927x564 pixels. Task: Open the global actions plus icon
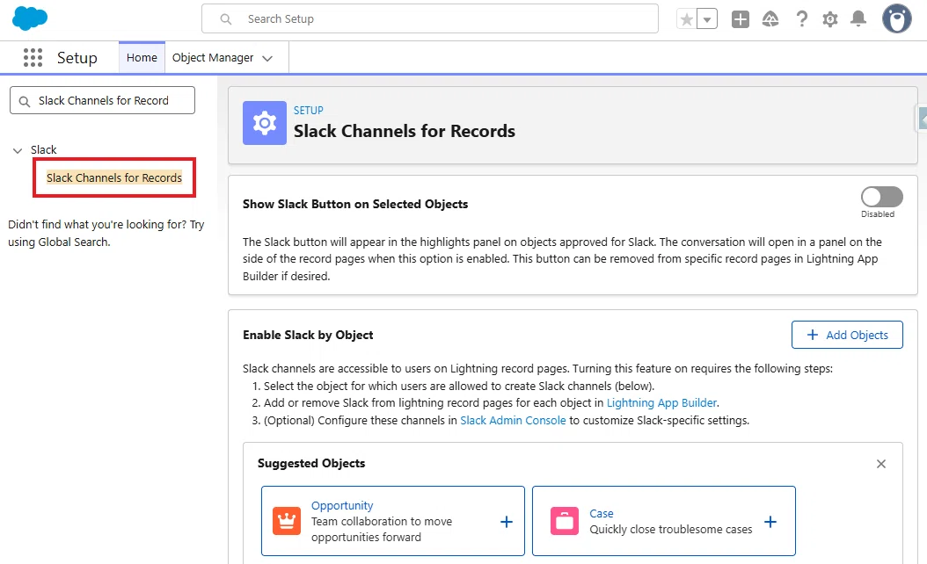click(x=741, y=19)
